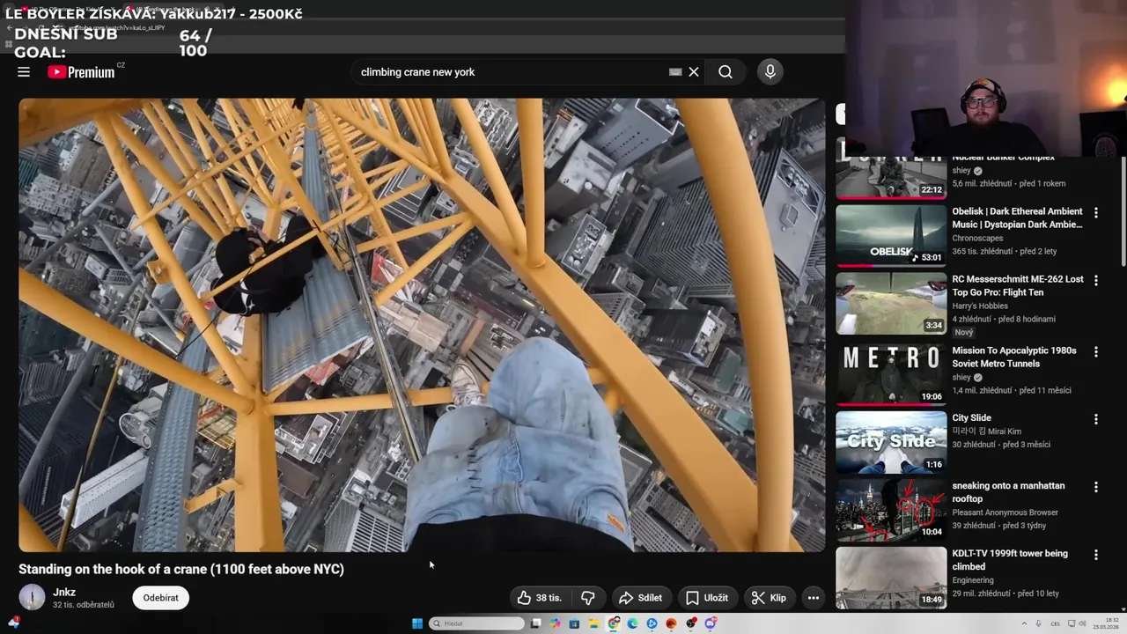This screenshot has height=634, width=1127.
Task: Open options for Mission To Apocalyptic video
Action: [1096, 352]
